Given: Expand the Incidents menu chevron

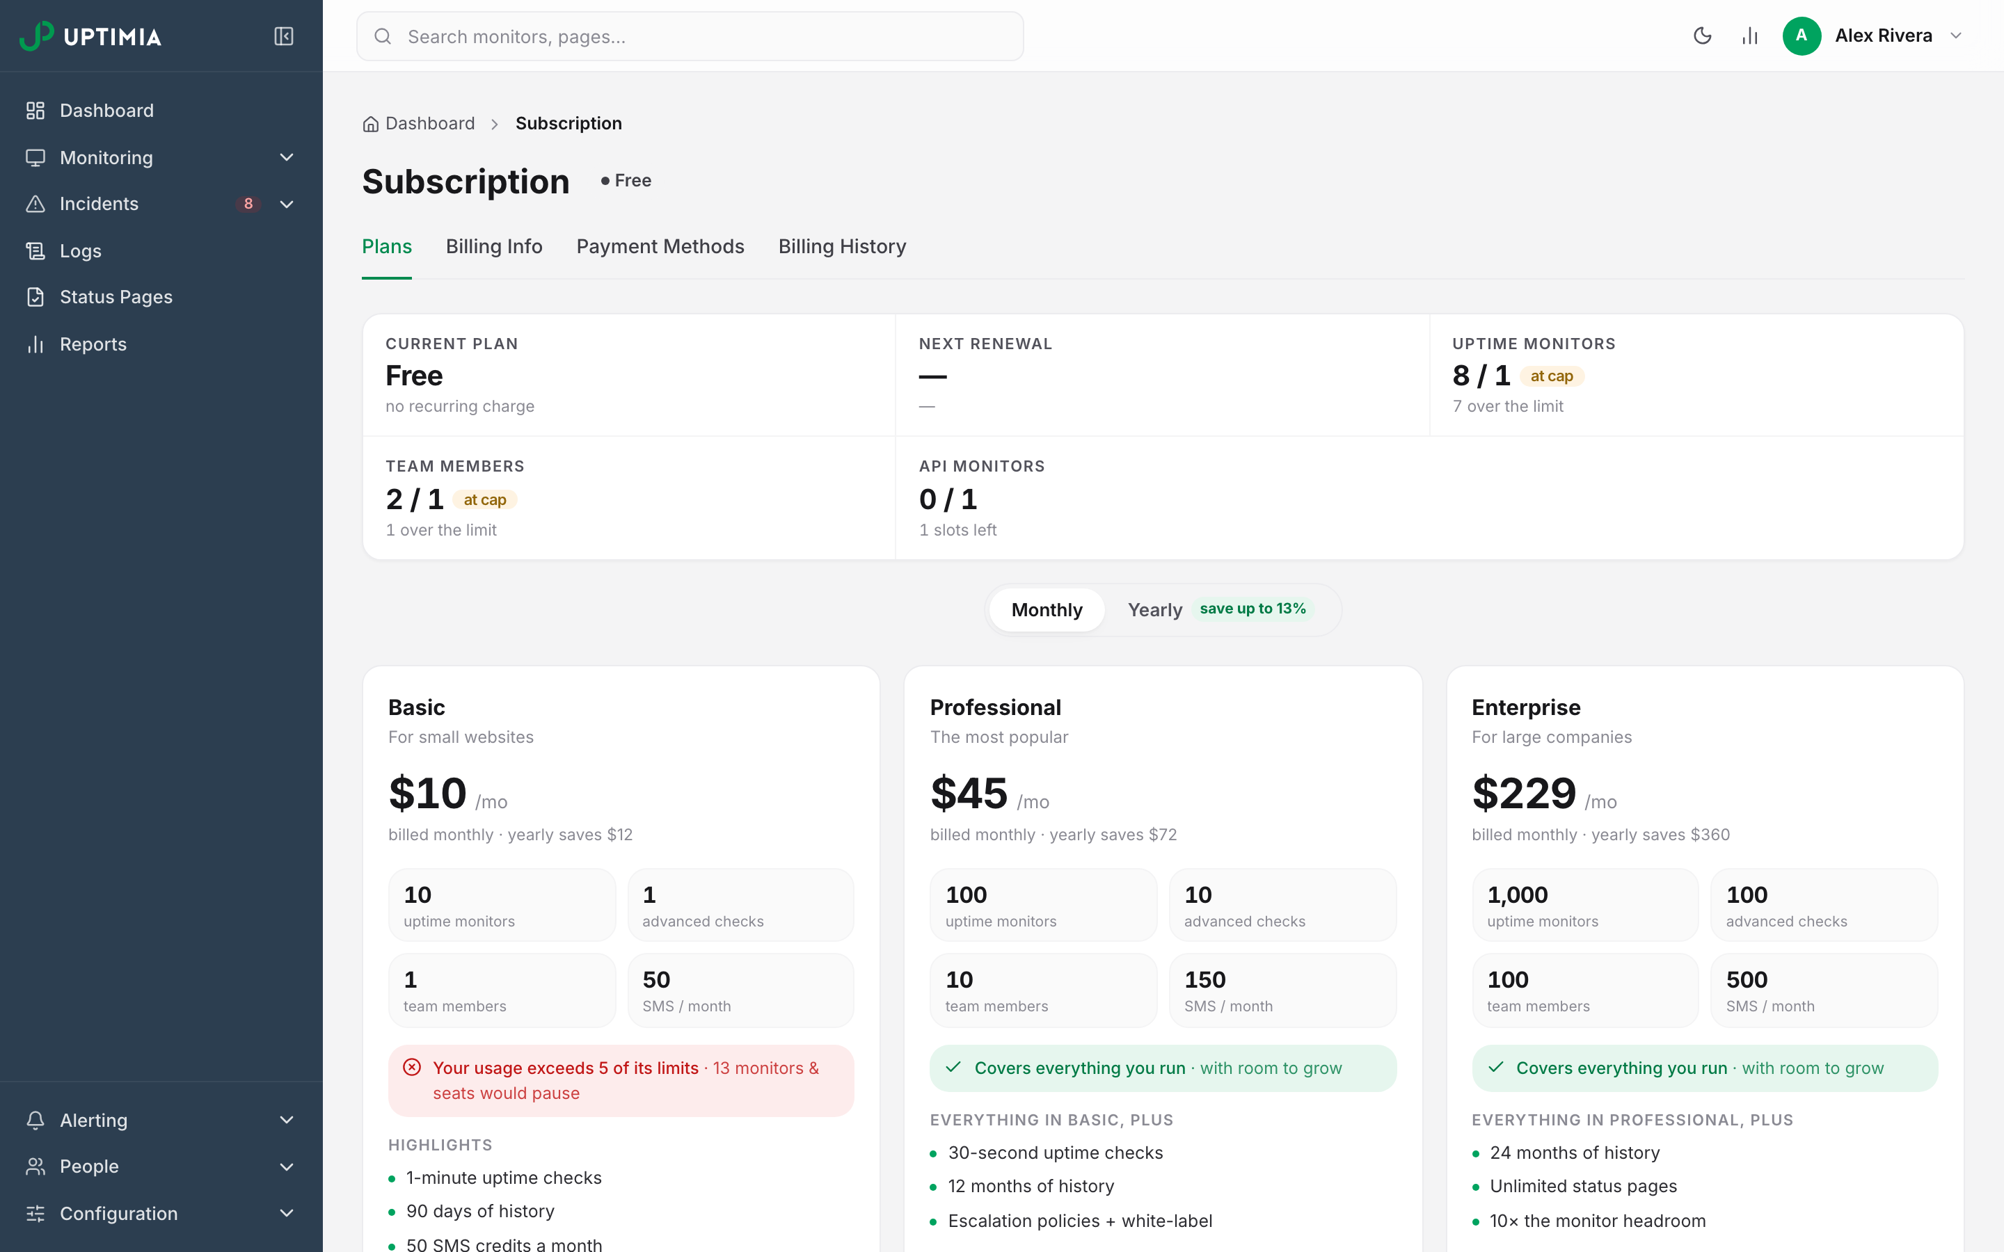Looking at the screenshot, I should point(287,204).
